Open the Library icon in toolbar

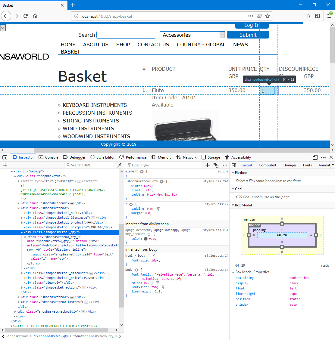click(308, 16)
